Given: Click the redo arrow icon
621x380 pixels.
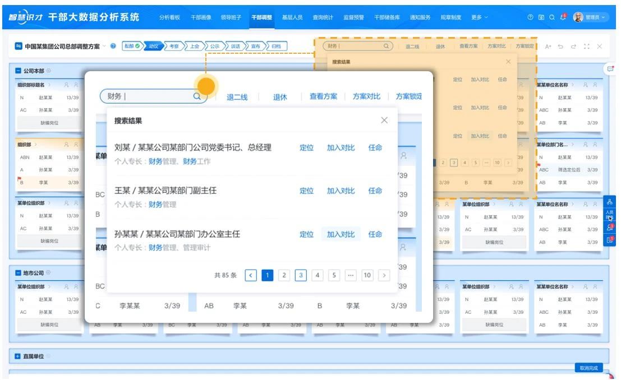Looking at the screenshot, I should click(573, 46).
